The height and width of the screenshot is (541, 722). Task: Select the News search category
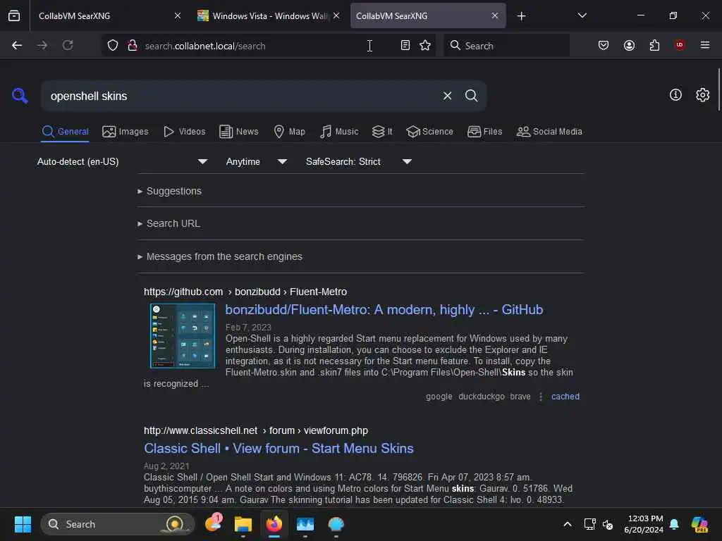pos(239,132)
